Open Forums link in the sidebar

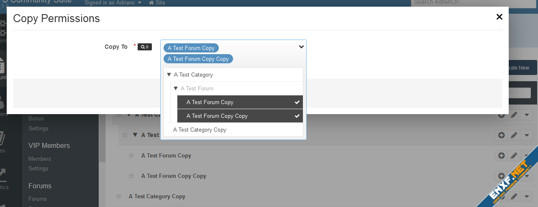38,199
